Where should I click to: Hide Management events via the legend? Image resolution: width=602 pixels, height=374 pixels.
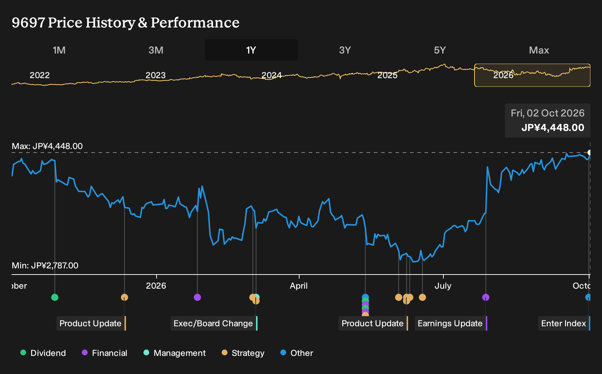175,353
